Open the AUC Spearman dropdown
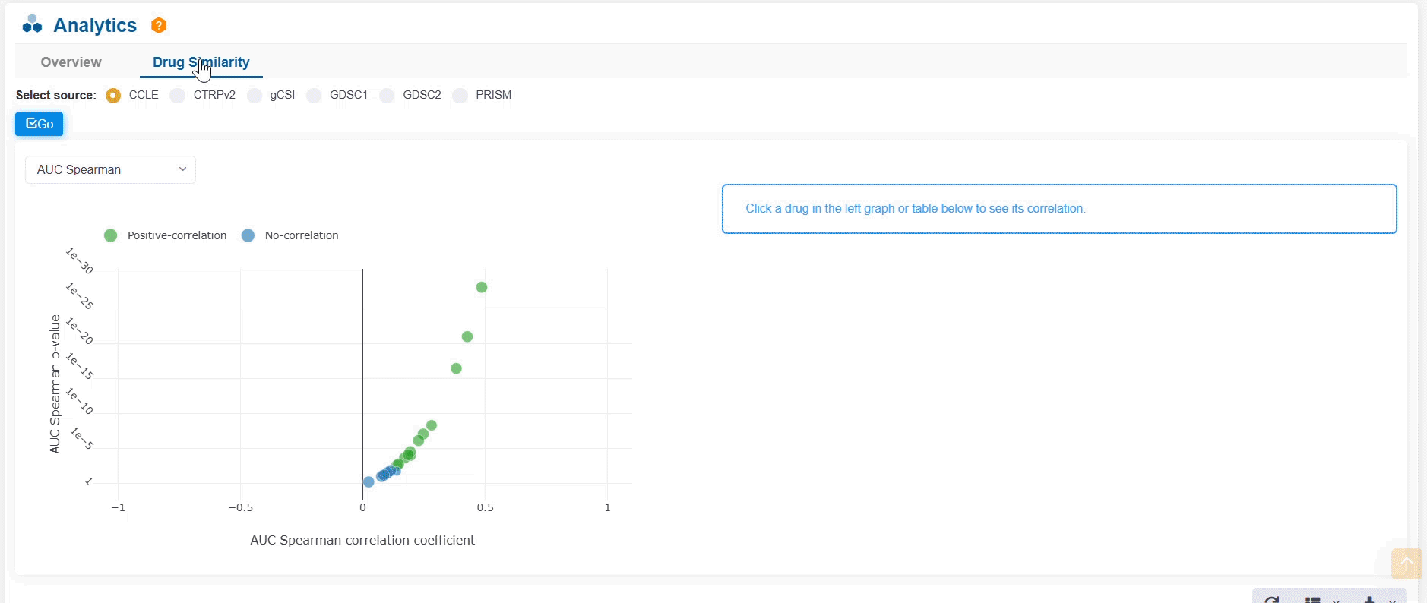Viewport: 1427px width, 603px height. pyautogui.click(x=110, y=170)
